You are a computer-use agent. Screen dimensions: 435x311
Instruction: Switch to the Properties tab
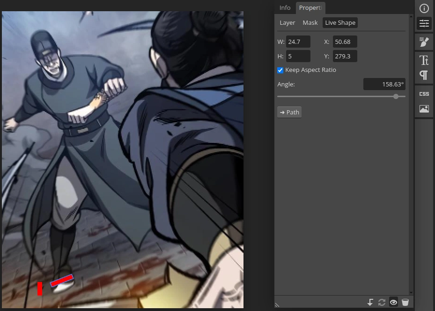310,8
